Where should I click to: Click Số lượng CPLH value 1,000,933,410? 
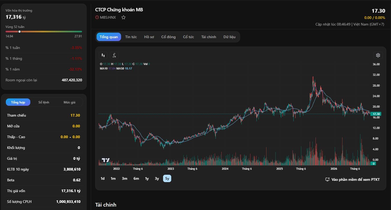coord(68,202)
